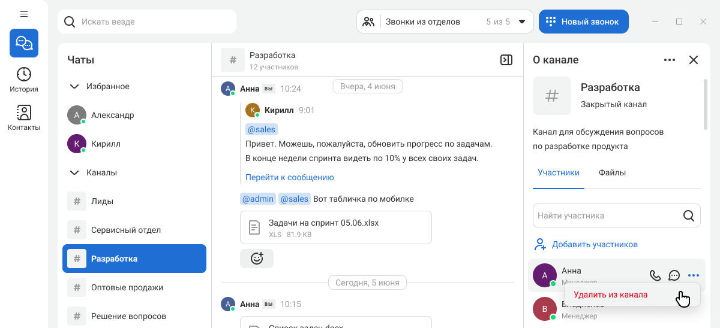Open the History section in sidebar
The width and height of the screenshot is (720, 328).
[x=24, y=79]
